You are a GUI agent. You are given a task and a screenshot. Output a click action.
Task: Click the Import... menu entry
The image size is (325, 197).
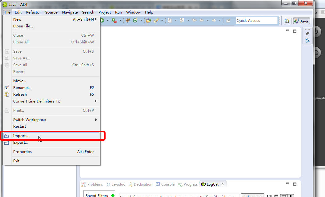pyautogui.click(x=51, y=136)
